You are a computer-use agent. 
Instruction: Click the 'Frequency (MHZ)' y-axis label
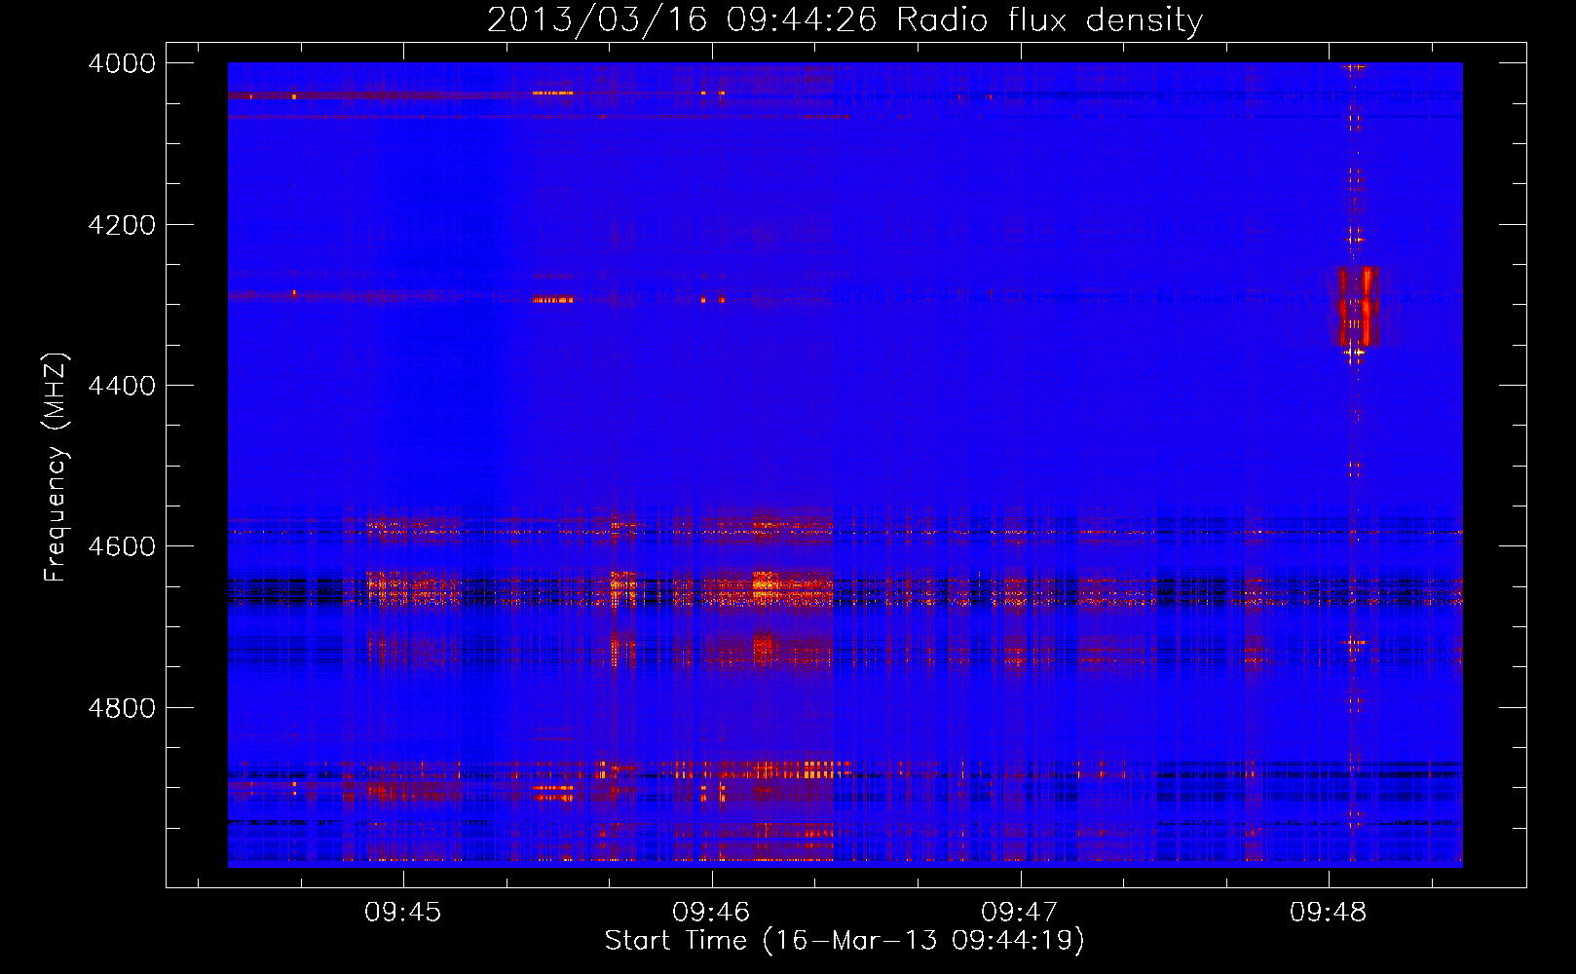[x=56, y=468]
